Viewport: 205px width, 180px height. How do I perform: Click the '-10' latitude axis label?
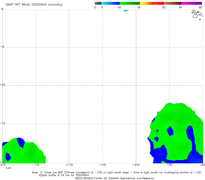tap(2, 84)
